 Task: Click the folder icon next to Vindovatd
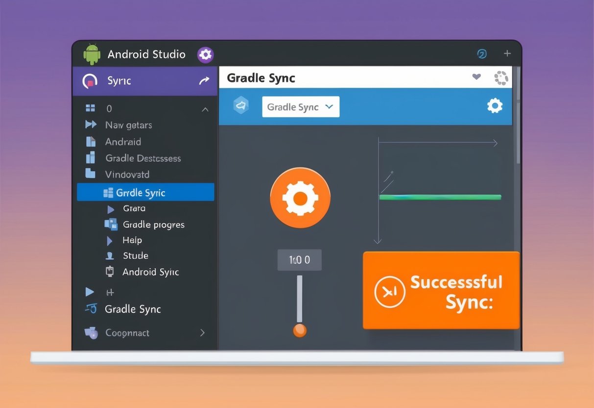(90, 174)
